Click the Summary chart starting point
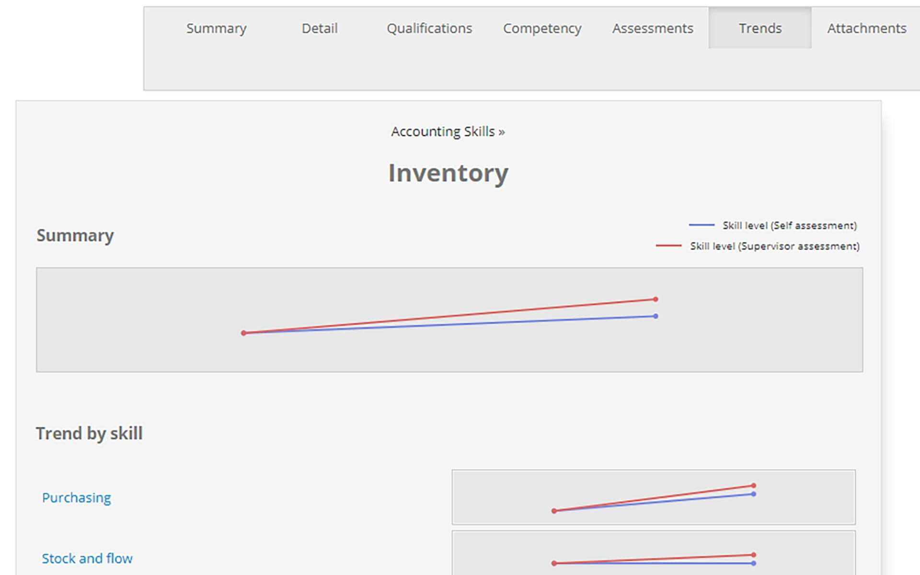This screenshot has width=920, height=575. click(243, 333)
